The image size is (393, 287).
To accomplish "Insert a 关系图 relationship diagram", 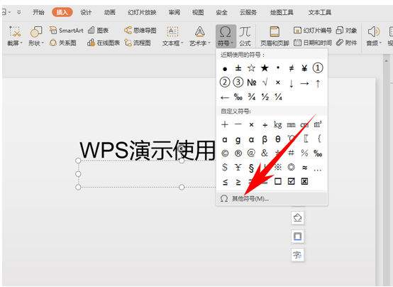I will point(62,43).
